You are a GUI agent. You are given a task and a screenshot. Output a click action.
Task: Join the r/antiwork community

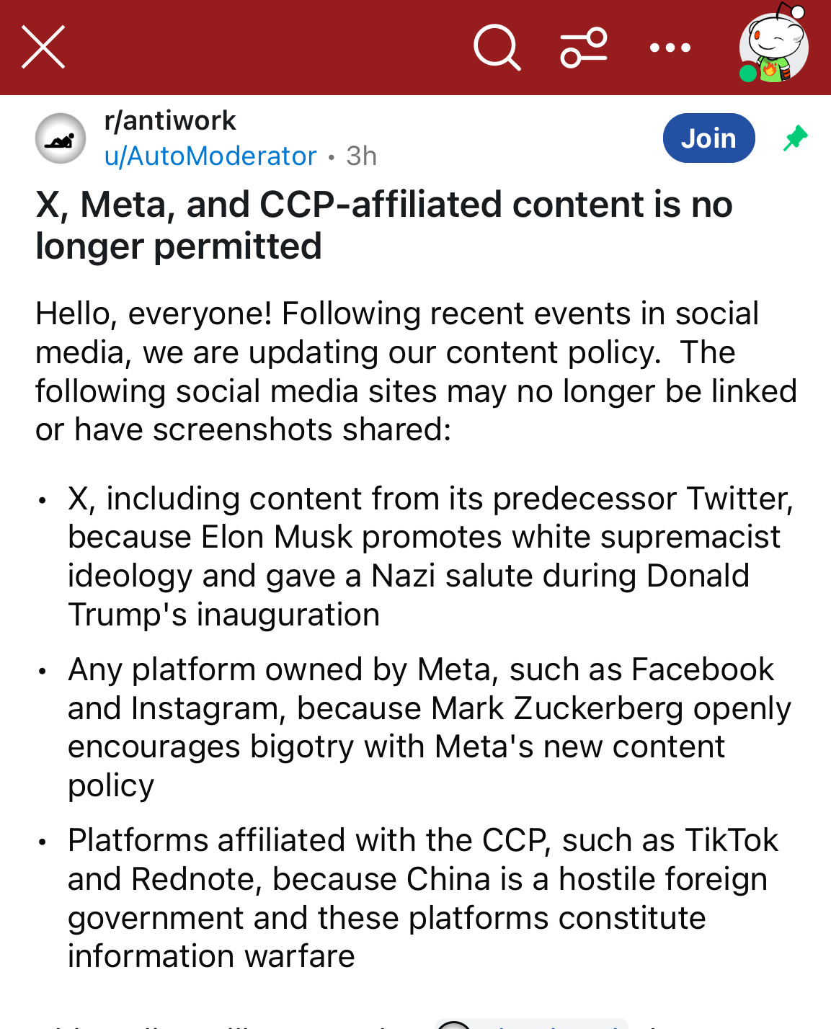[708, 138]
